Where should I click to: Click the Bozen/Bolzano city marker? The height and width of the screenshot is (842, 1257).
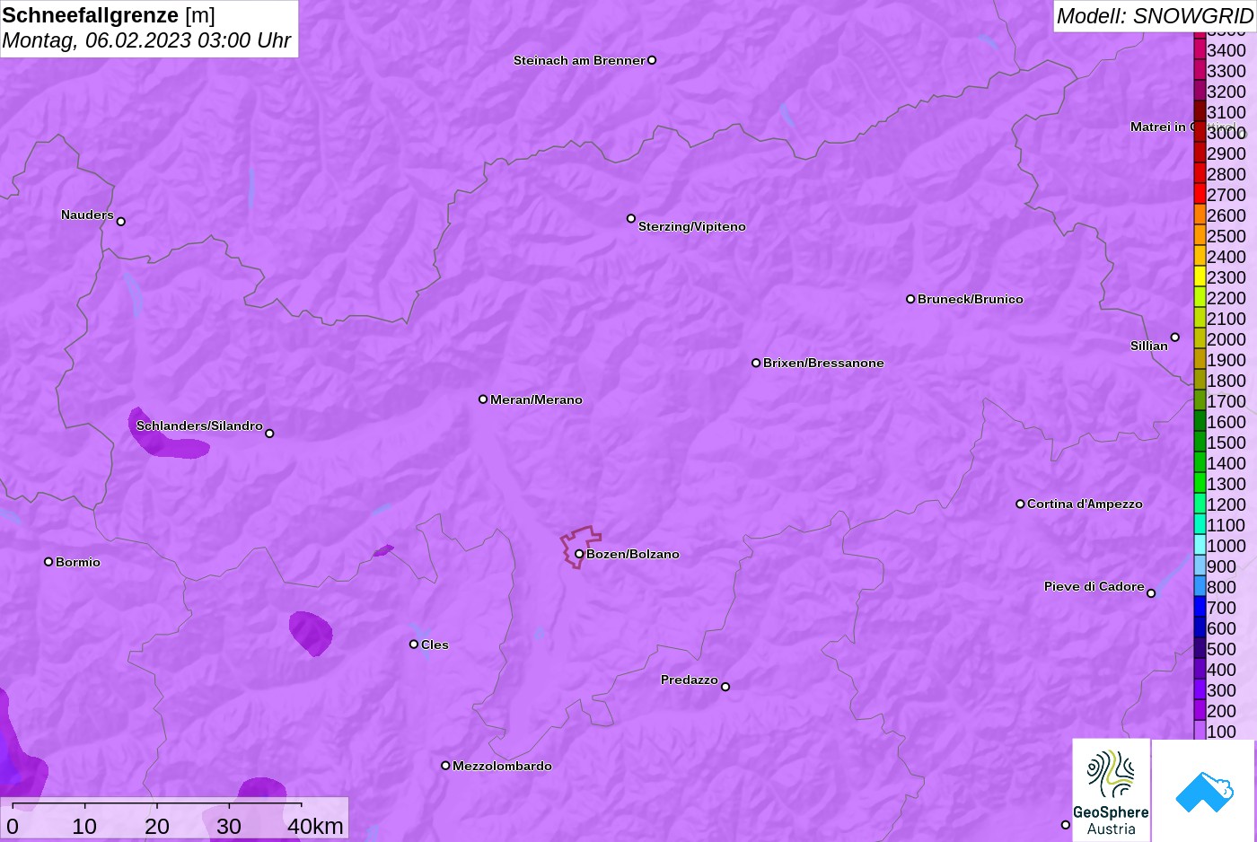tap(579, 554)
